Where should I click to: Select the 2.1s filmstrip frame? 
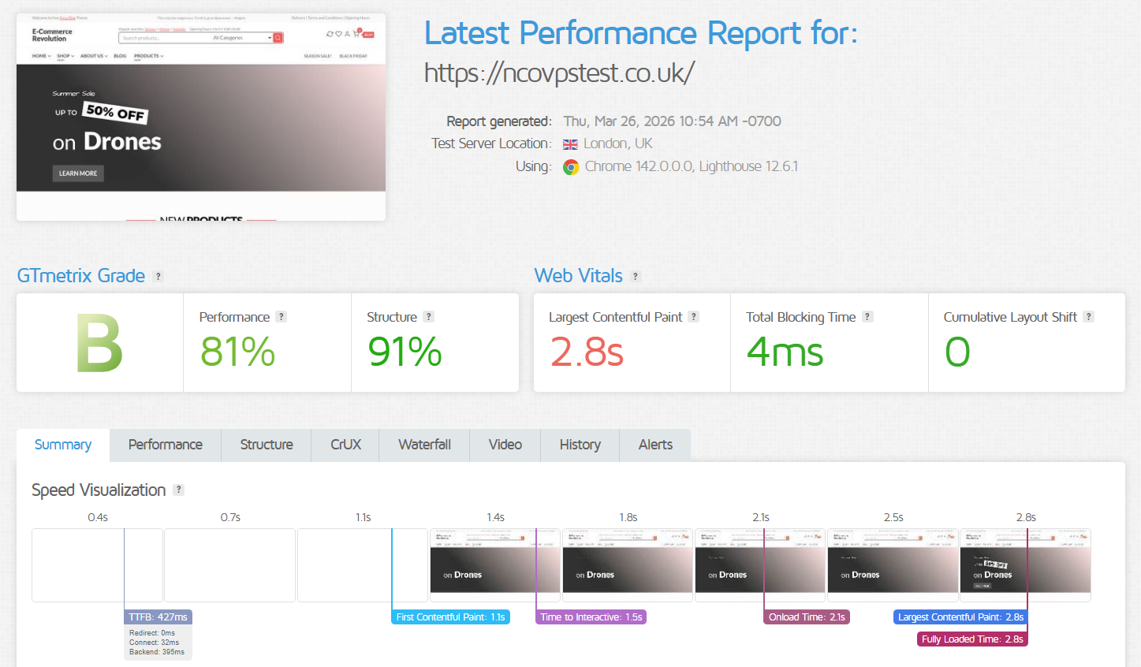[x=760, y=565]
